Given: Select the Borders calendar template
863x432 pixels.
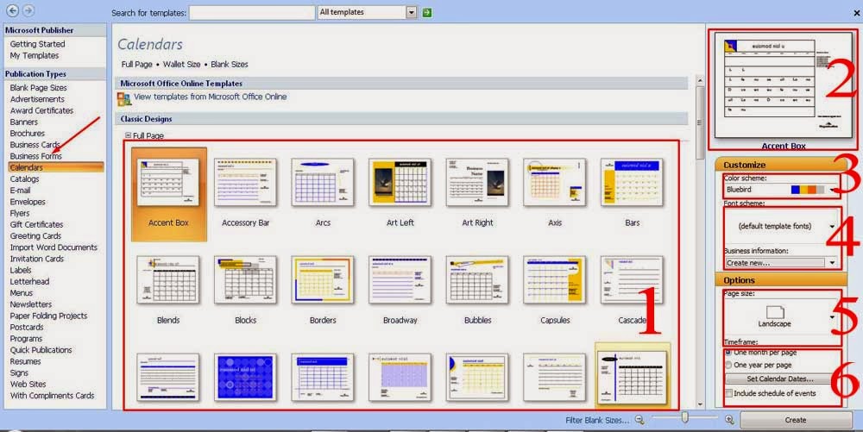Looking at the screenshot, I should (x=323, y=280).
